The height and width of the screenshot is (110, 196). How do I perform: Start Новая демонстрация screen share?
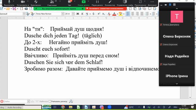(x=84, y=3)
